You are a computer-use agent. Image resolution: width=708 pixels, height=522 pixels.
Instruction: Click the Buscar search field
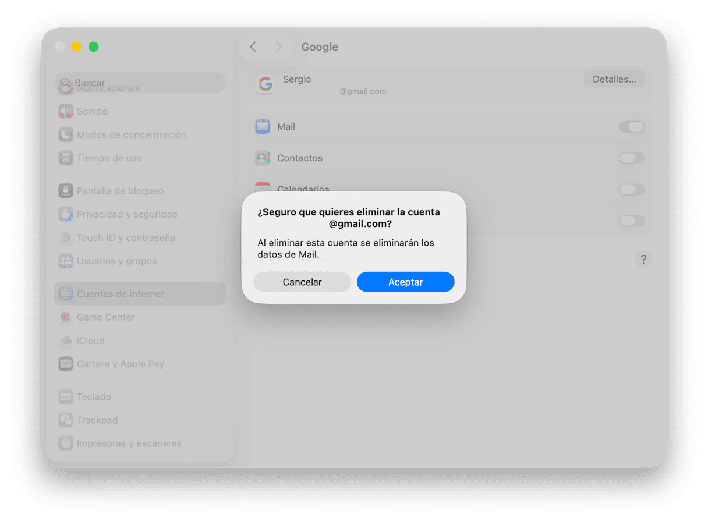click(140, 83)
